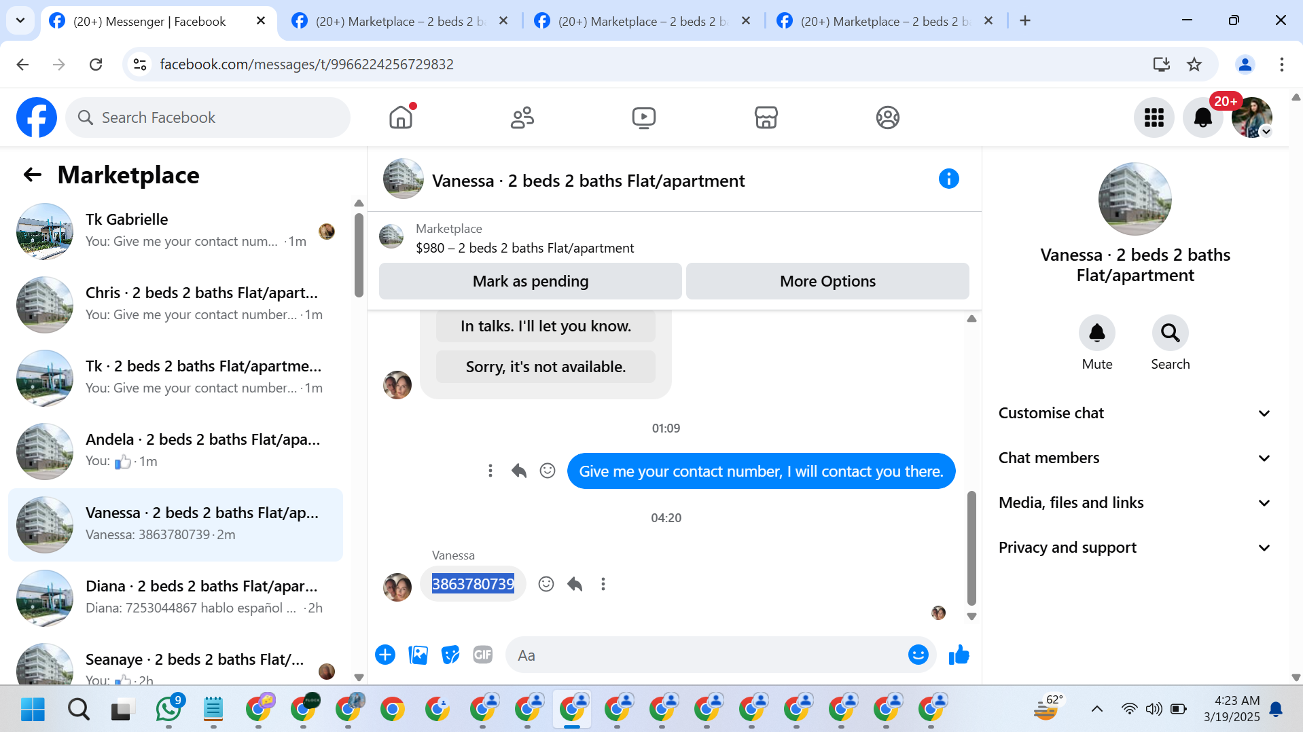Show hidden system tray icons chevron
This screenshot has width=1303, height=732.
click(1096, 709)
